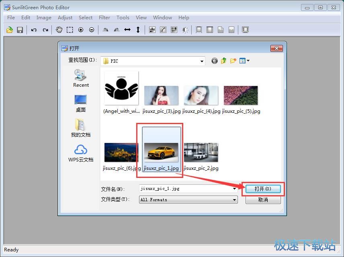Click the Open file toolbar icon
Screen dimensions: 344x257
coord(10,30)
